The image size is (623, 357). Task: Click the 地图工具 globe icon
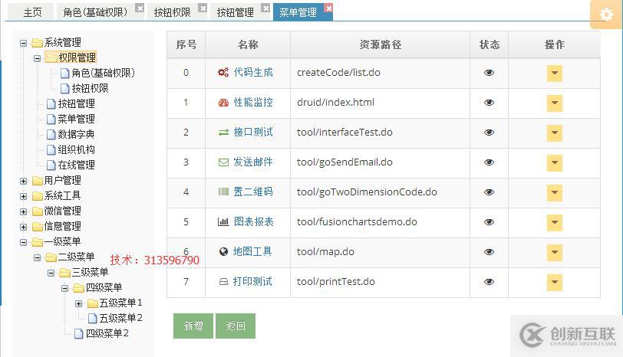(223, 251)
